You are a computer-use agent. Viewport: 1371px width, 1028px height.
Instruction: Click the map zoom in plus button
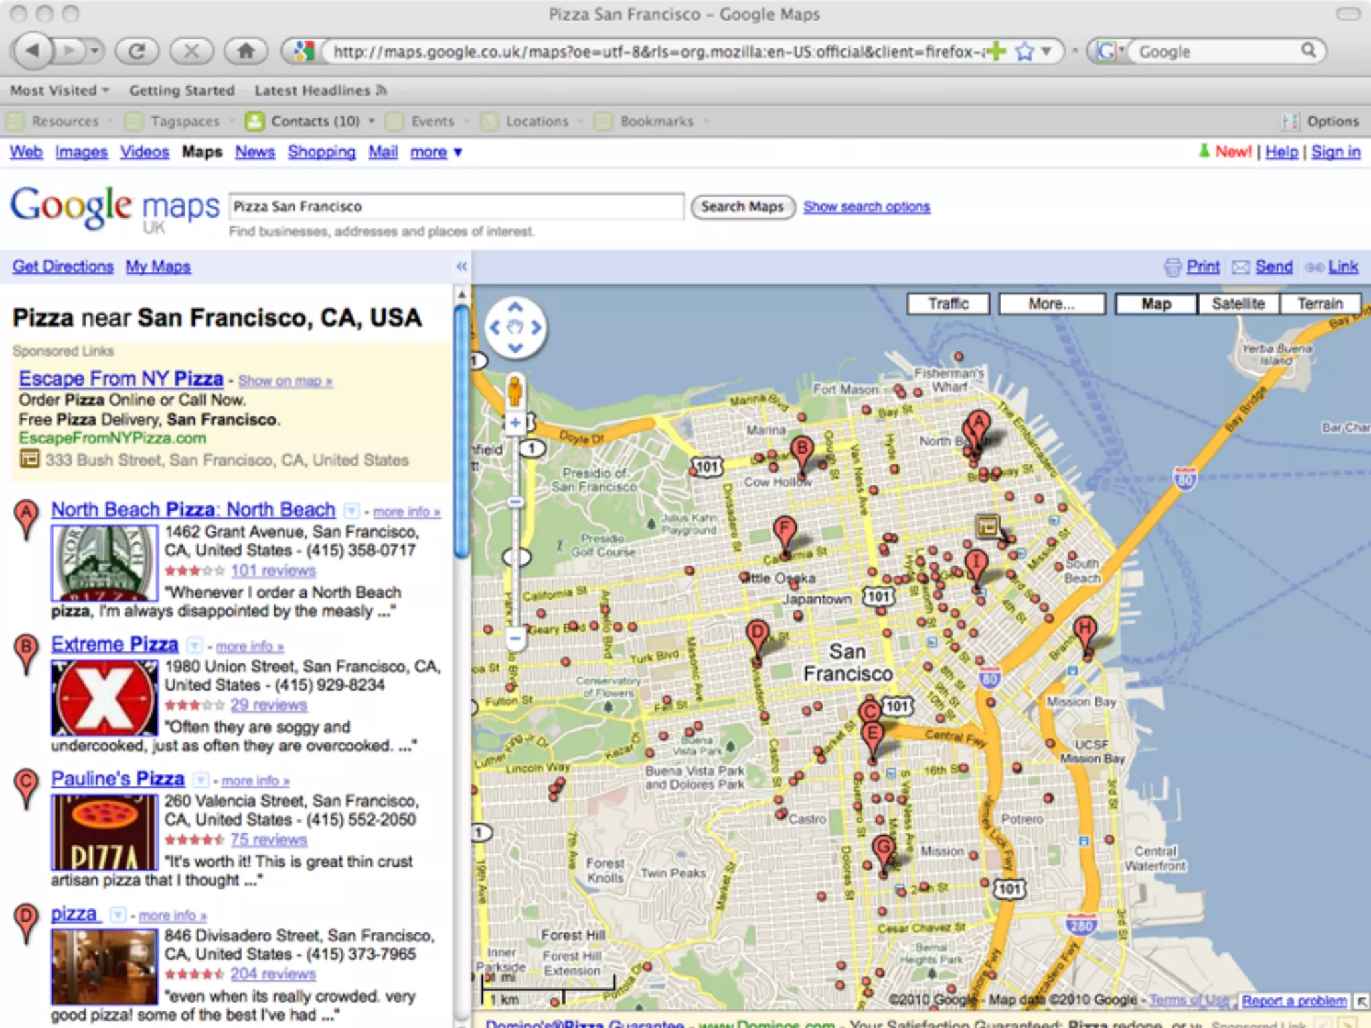pos(515,423)
